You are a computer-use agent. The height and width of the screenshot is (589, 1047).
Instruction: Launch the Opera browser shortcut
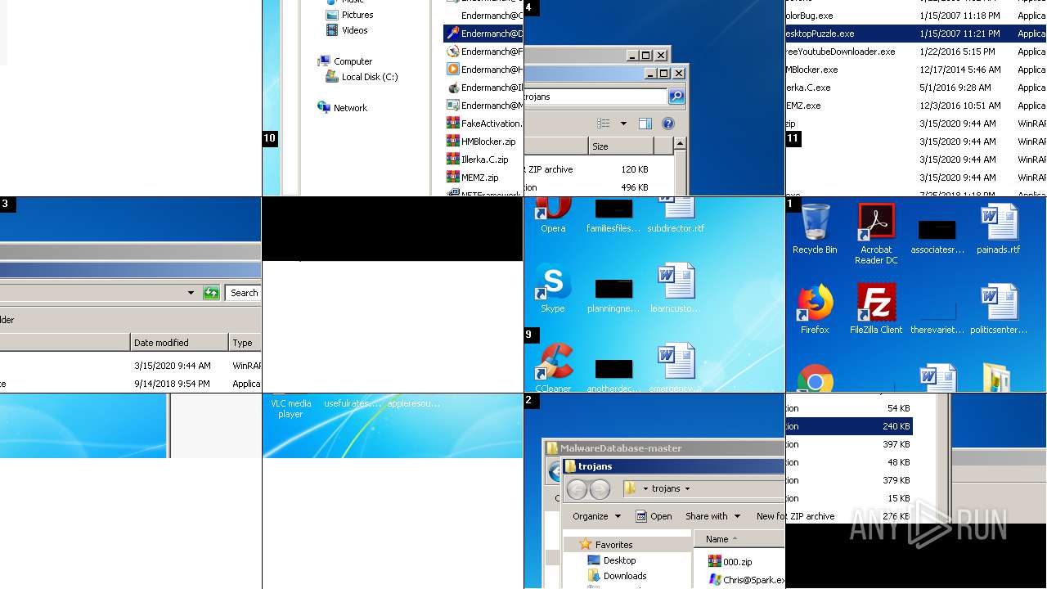pos(553,216)
